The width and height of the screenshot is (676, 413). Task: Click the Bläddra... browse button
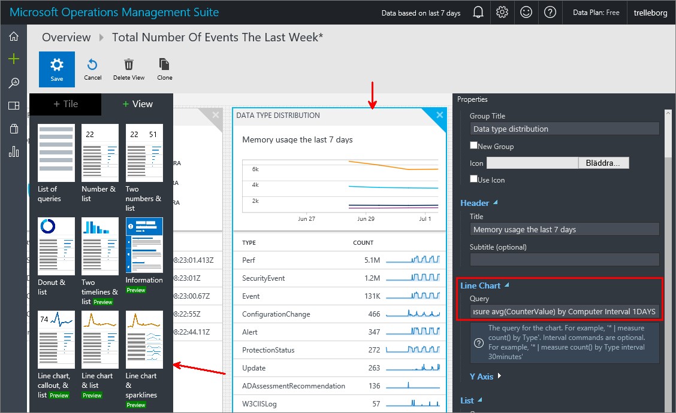(603, 163)
